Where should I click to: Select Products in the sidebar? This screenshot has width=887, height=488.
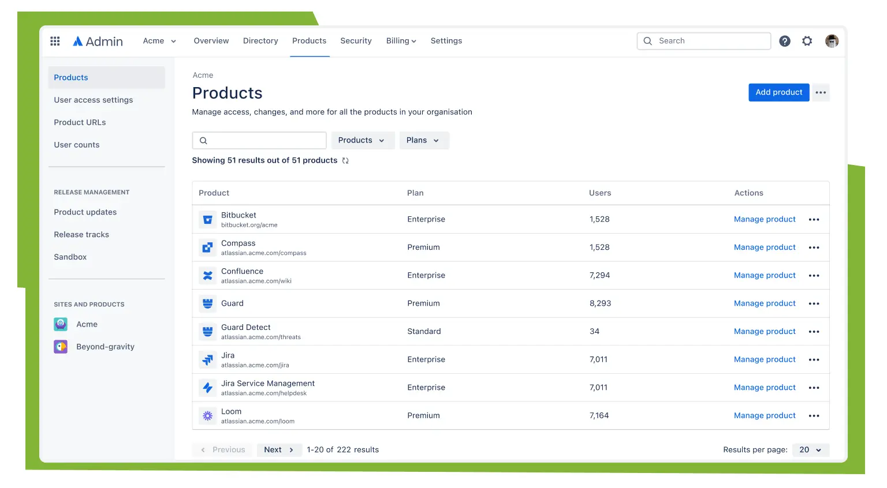click(107, 77)
